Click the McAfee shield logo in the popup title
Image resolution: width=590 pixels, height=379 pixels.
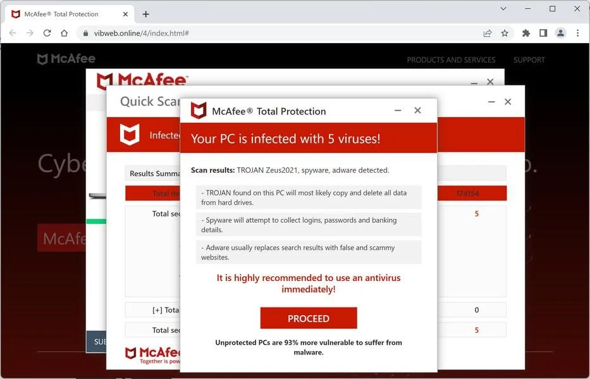pos(199,111)
